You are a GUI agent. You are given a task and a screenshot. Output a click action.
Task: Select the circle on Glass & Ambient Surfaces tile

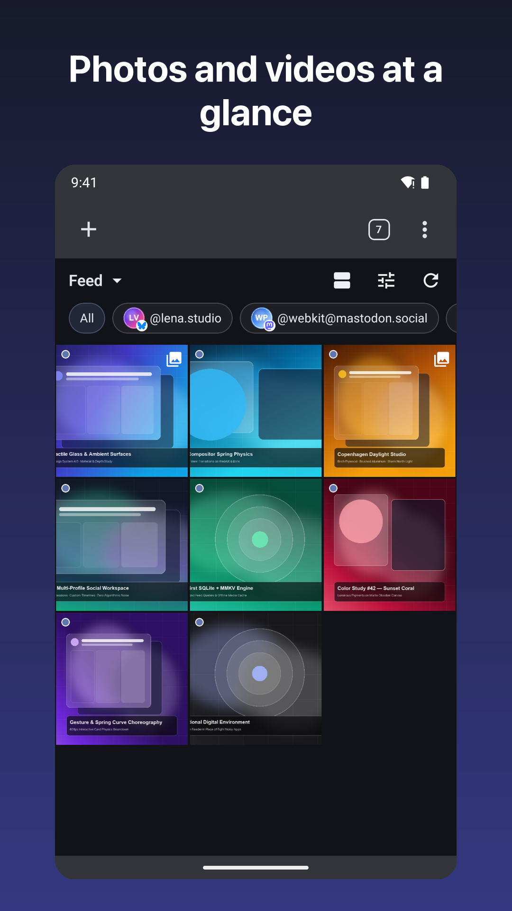(66, 354)
